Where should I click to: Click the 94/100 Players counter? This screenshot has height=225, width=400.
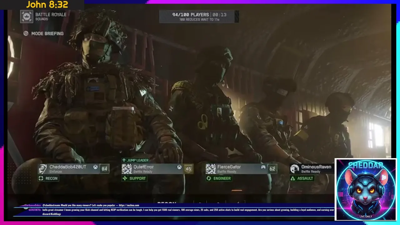191,14
